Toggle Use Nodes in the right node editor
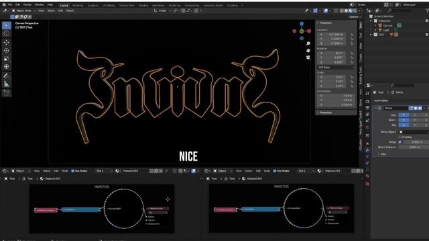 [274, 171]
